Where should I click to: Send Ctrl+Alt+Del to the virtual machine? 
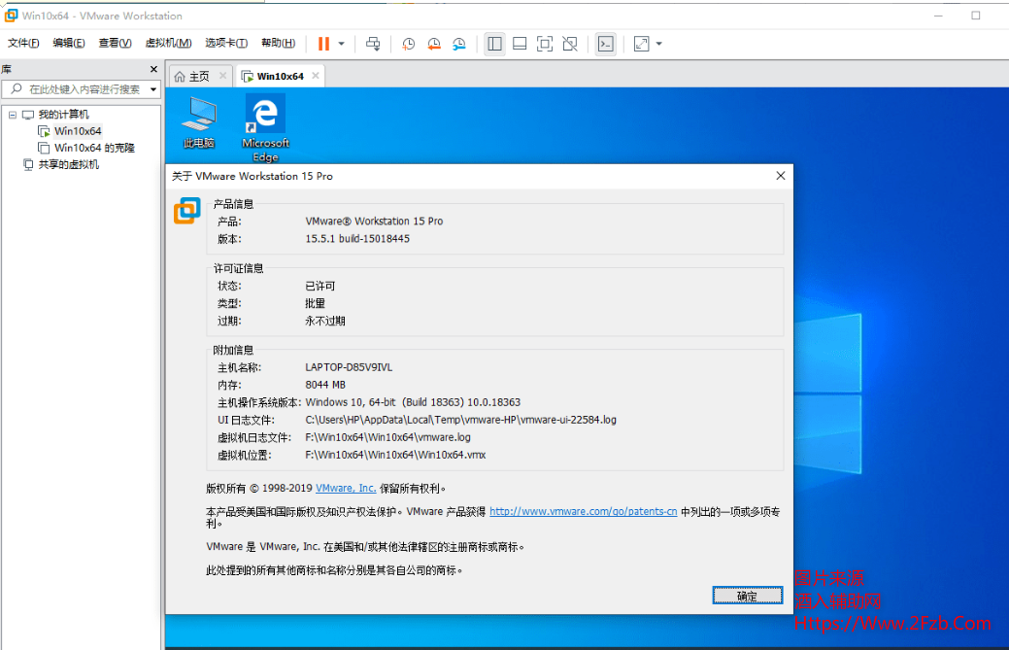[x=373, y=44]
